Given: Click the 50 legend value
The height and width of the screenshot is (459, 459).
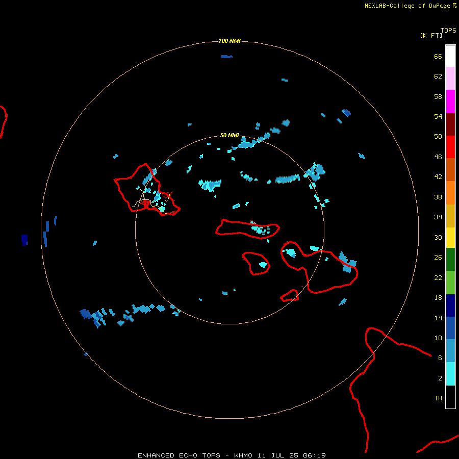Looking at the screenshot, I should [x=438, y=136].
